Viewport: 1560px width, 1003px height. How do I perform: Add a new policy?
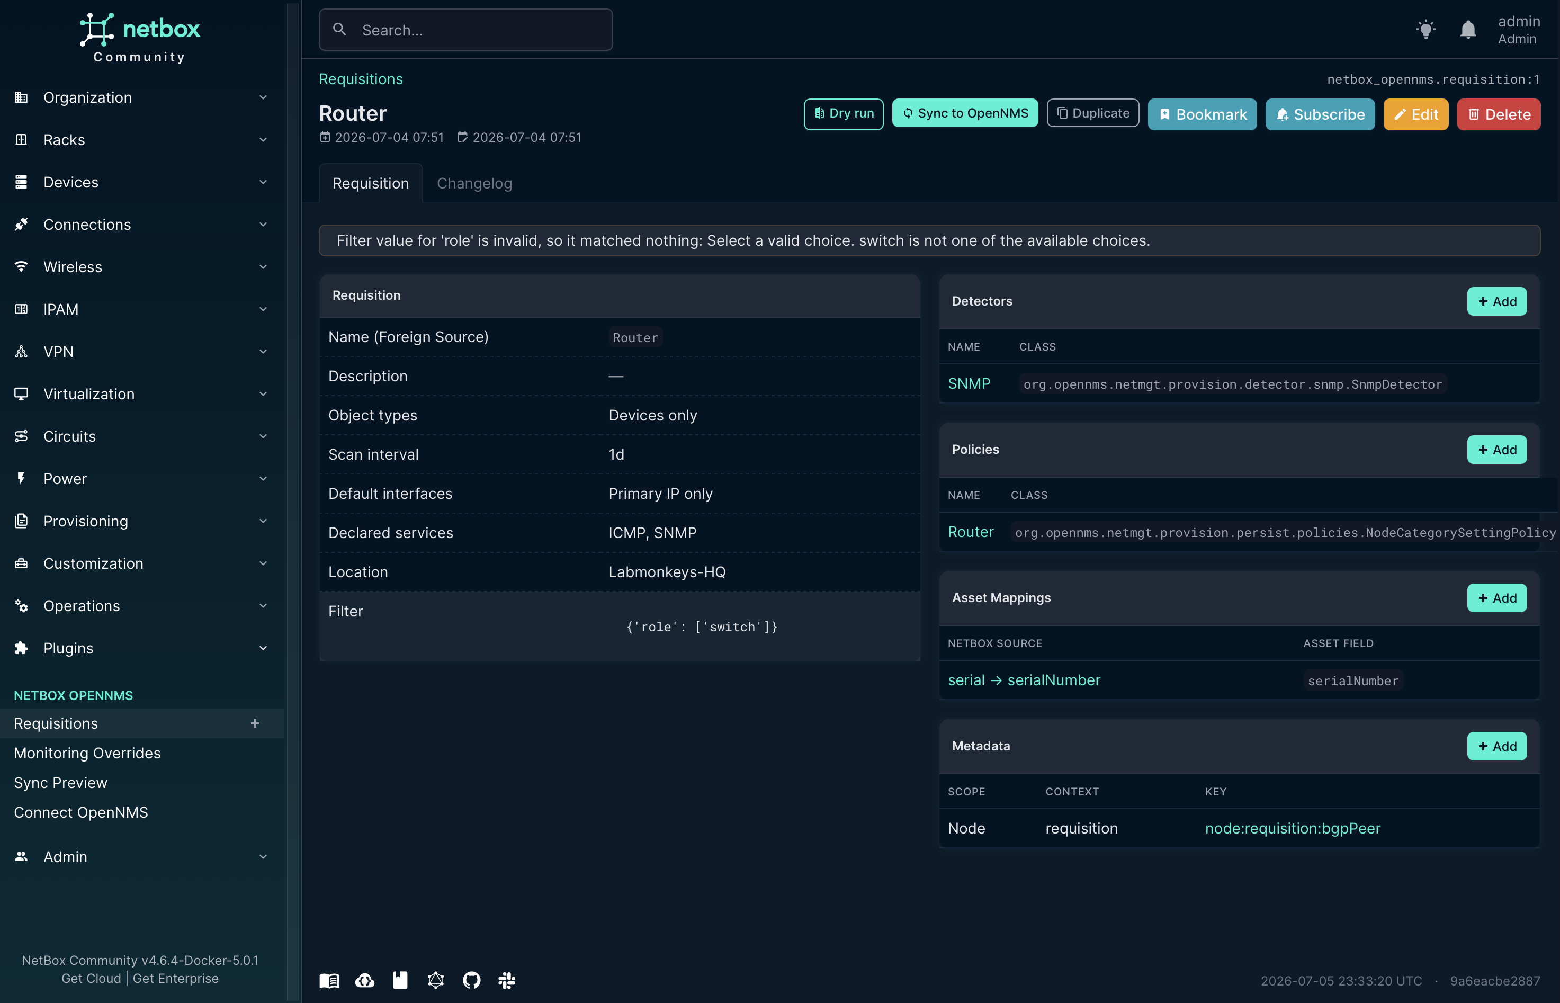point(1496,450)
